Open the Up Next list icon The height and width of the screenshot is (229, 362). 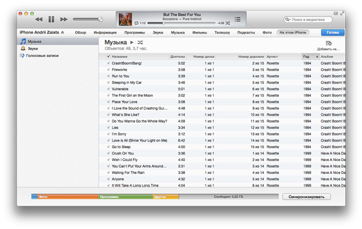pos(238,19)
